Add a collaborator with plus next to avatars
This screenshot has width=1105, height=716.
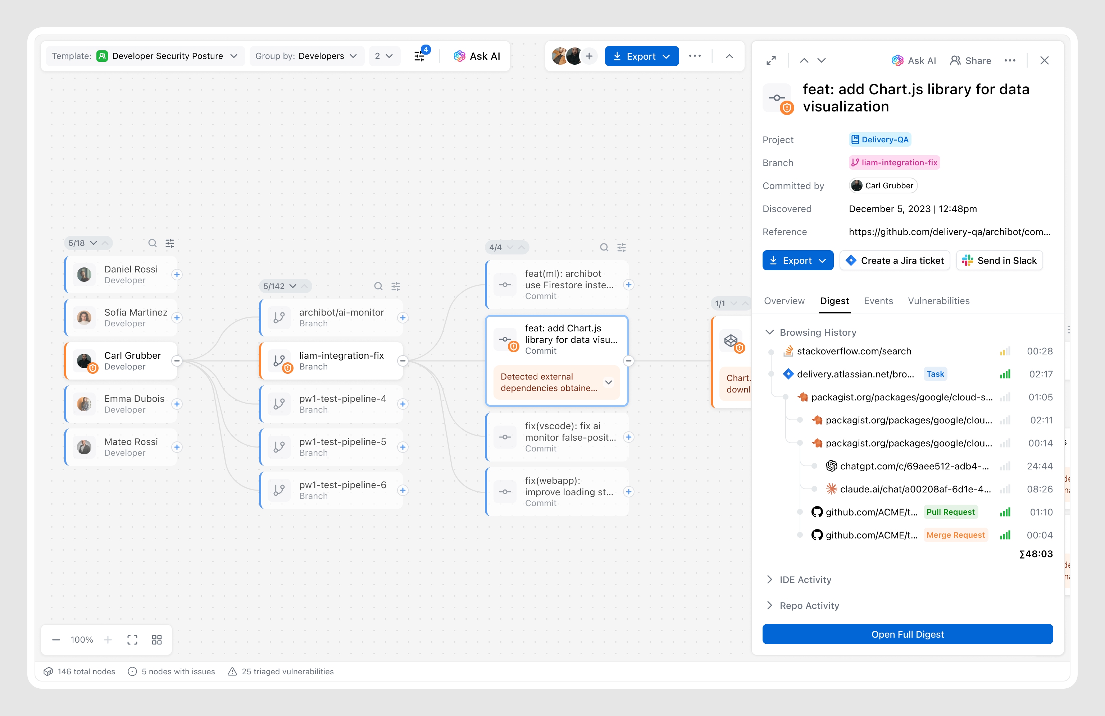pyautogui.click(x=589, y=56)
